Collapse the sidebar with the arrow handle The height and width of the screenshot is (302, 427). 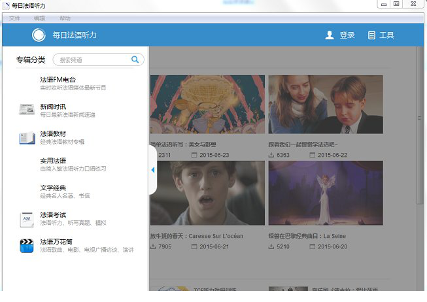pos(152,170)
